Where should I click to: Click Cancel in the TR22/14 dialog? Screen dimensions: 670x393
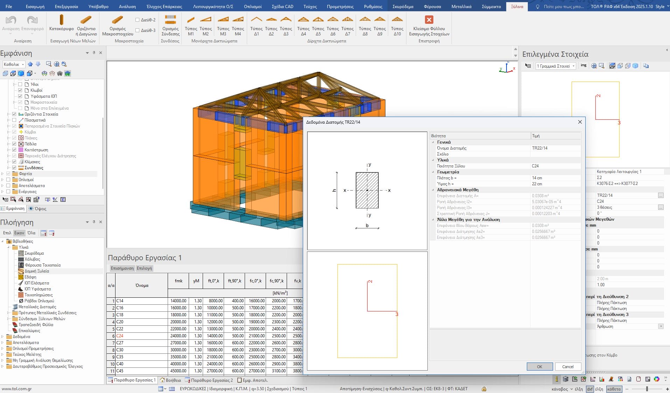[x=567, y=366]
